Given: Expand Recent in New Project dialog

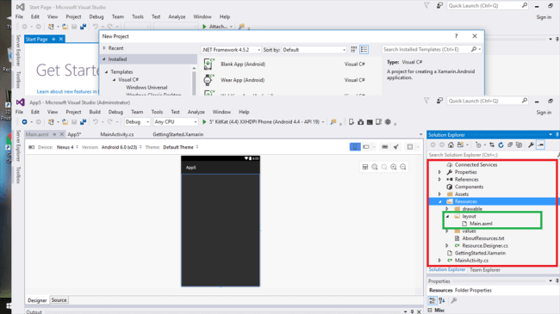Looking at the screenshot, I should pos(104,48).
